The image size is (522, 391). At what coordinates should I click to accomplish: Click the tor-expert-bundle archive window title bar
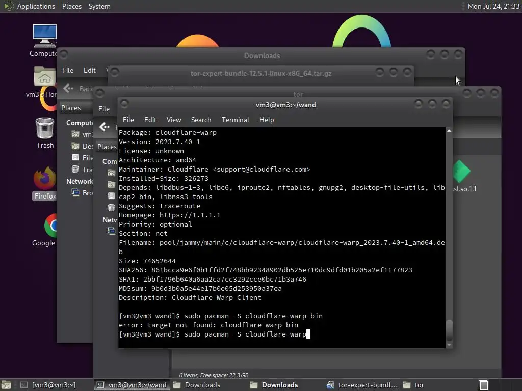[x=260, y=73]
